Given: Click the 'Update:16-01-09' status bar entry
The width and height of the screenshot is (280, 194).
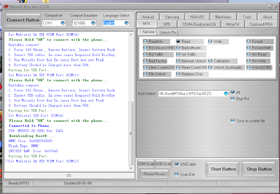Looking at the screenshot, I should click(78, 183).
